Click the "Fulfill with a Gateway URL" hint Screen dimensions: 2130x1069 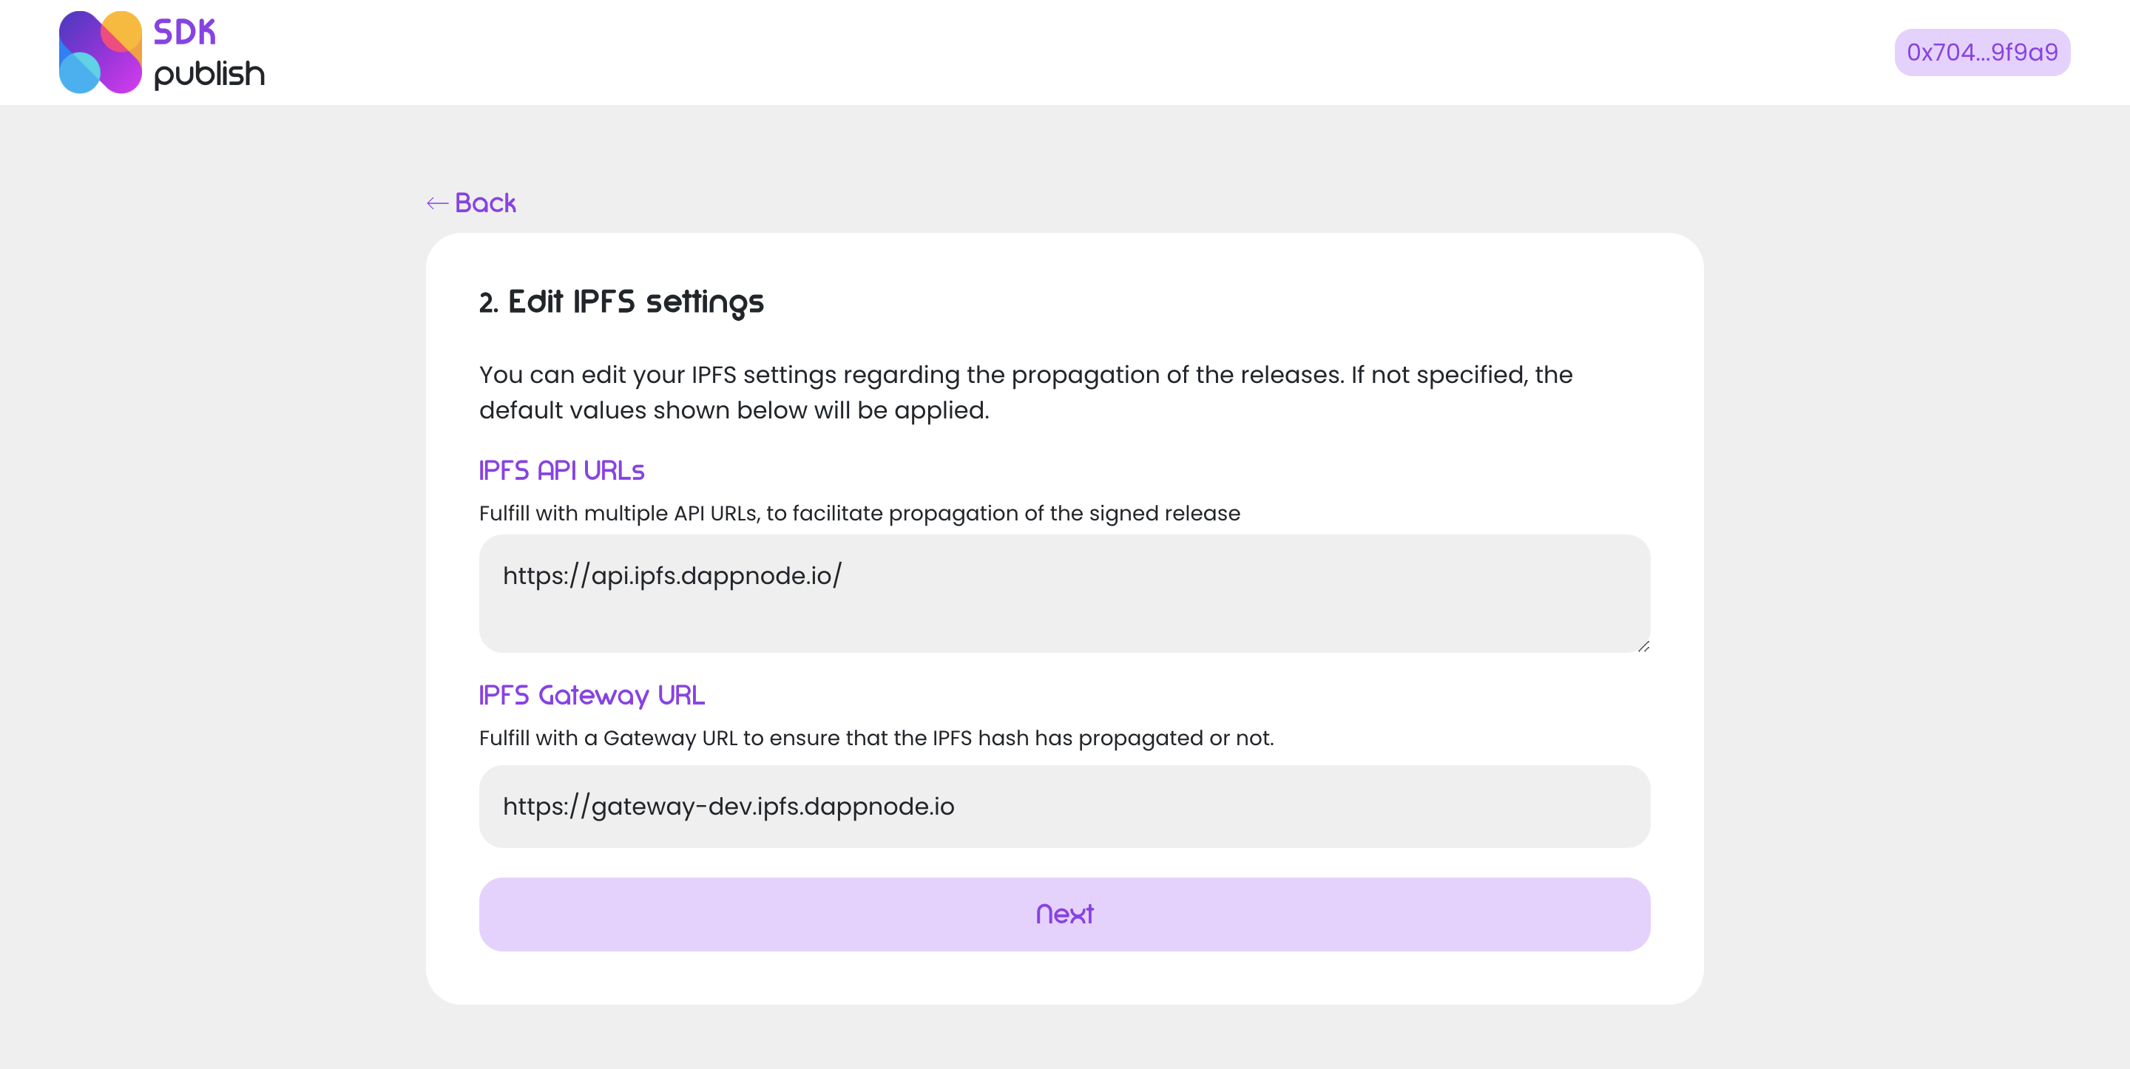coord(876,739)
